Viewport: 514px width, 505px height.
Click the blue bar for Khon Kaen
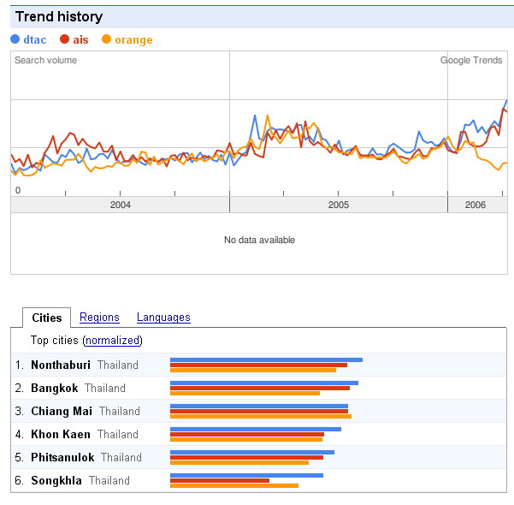pos(256,429)
